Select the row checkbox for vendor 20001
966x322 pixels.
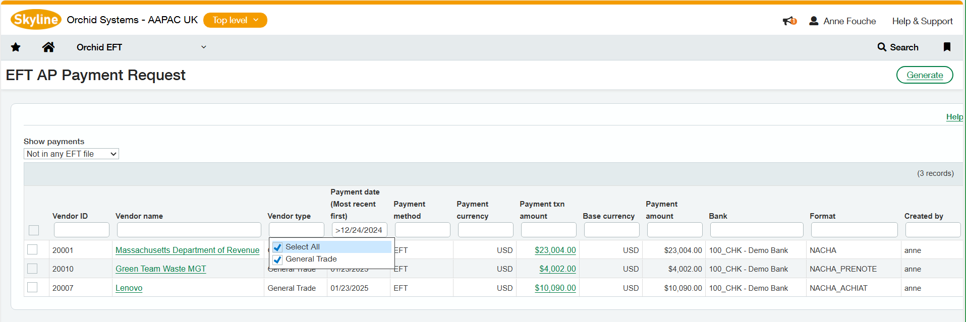pyautogui.click(x=32, y=249)
